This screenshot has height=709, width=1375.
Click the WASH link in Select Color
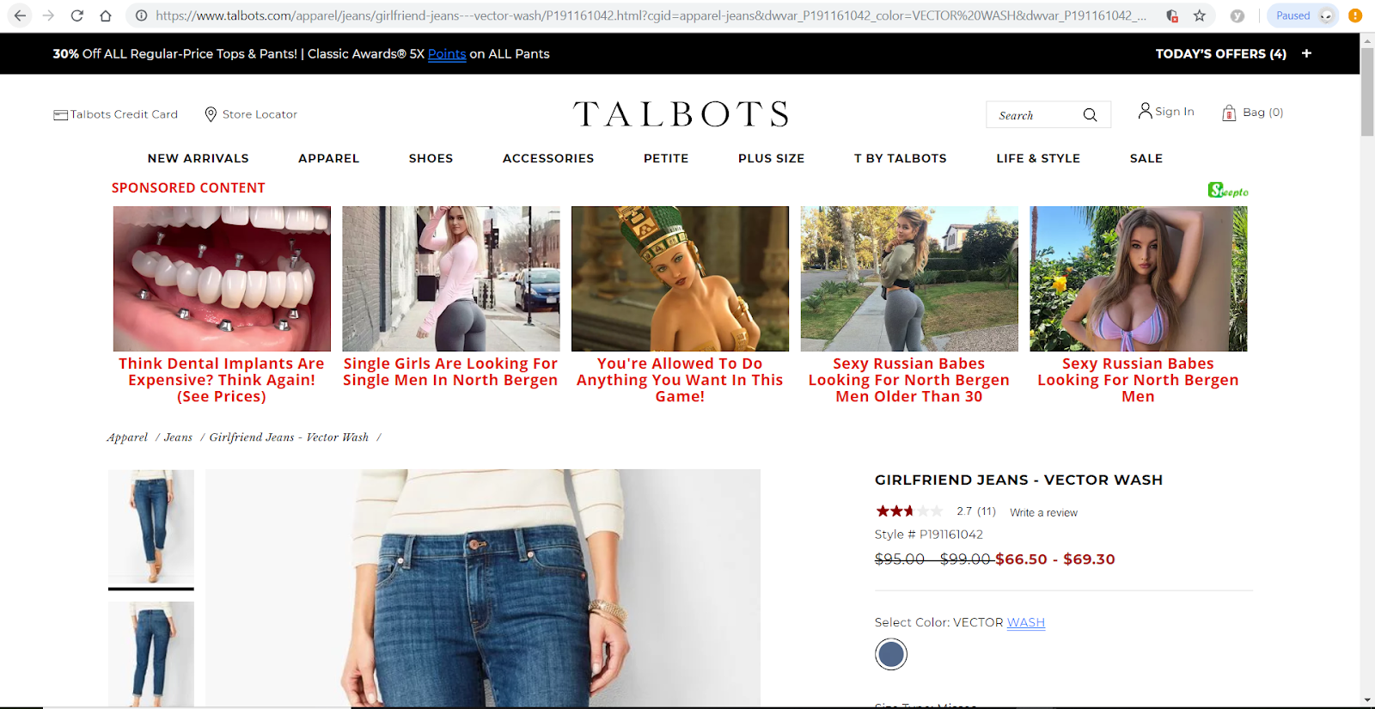tap(1026, 623)
